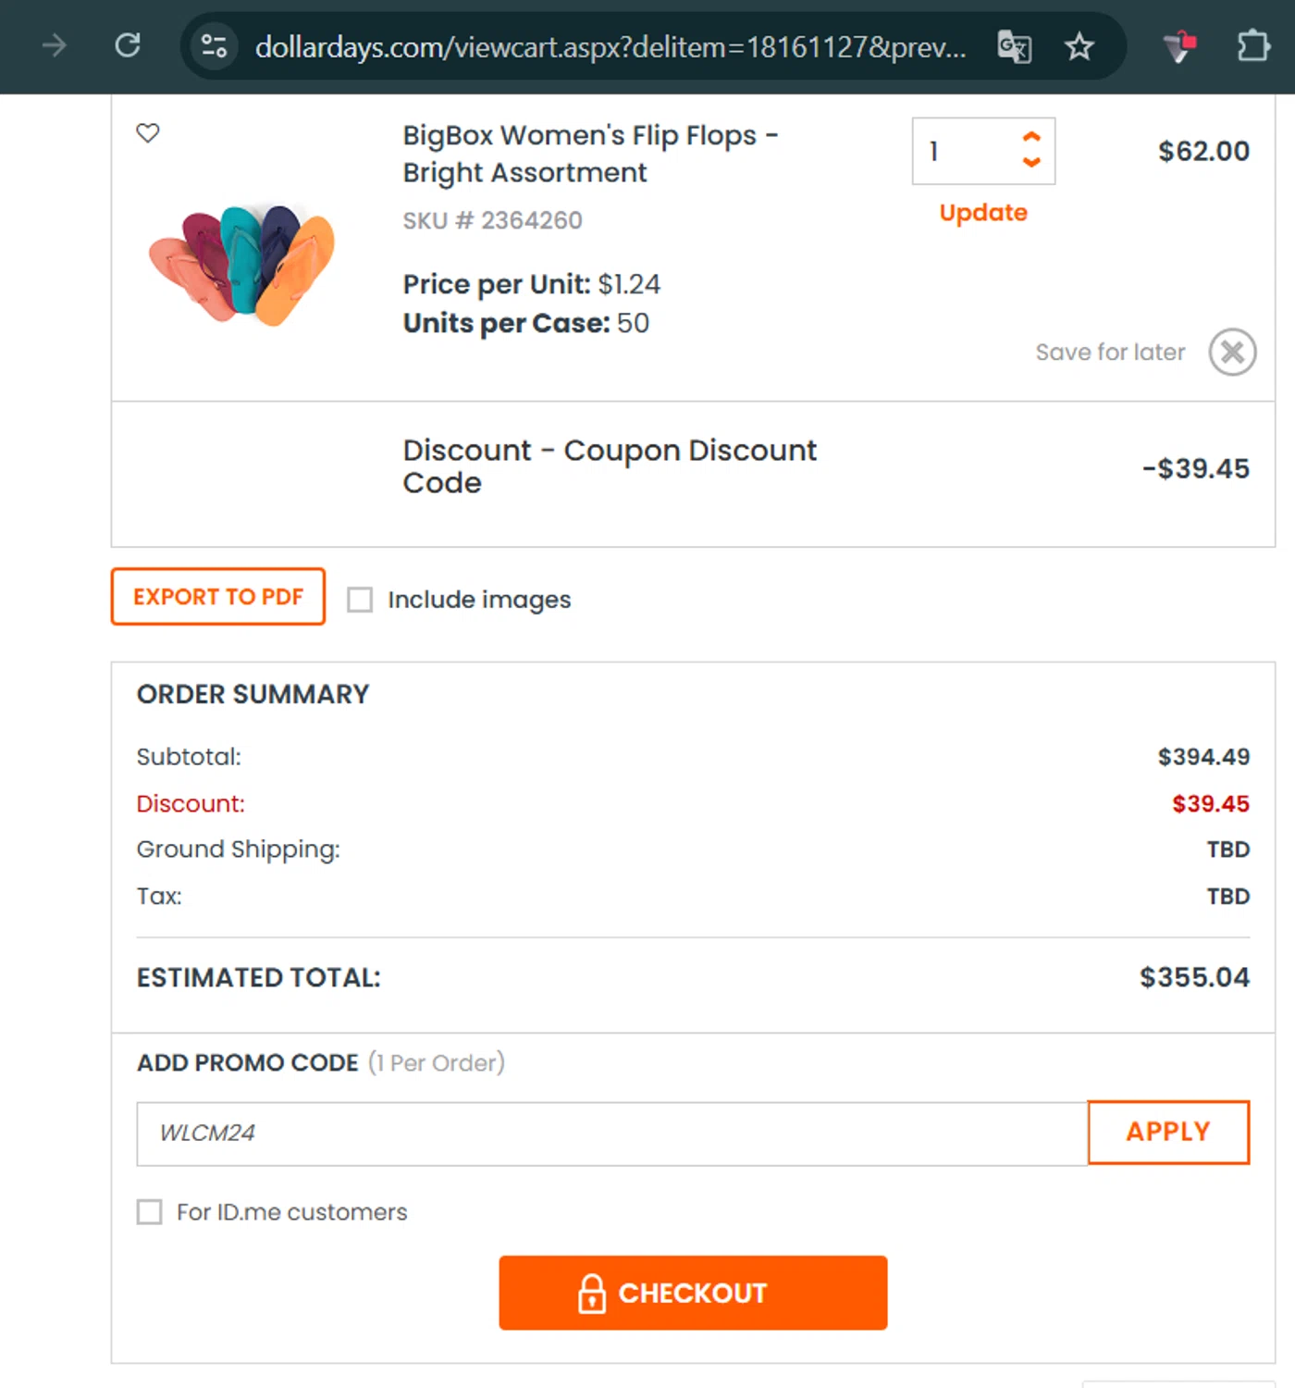The width and height of the screenshot is (1295, 1388).
Task: Open site information icon in address bar
Action: point(214,45)
